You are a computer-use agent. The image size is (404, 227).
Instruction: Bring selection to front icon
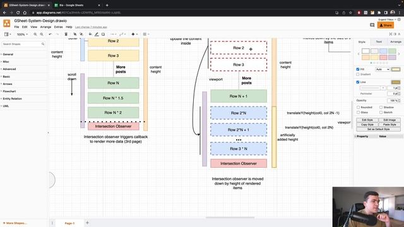pyautogui.click(x=74, y=34)
